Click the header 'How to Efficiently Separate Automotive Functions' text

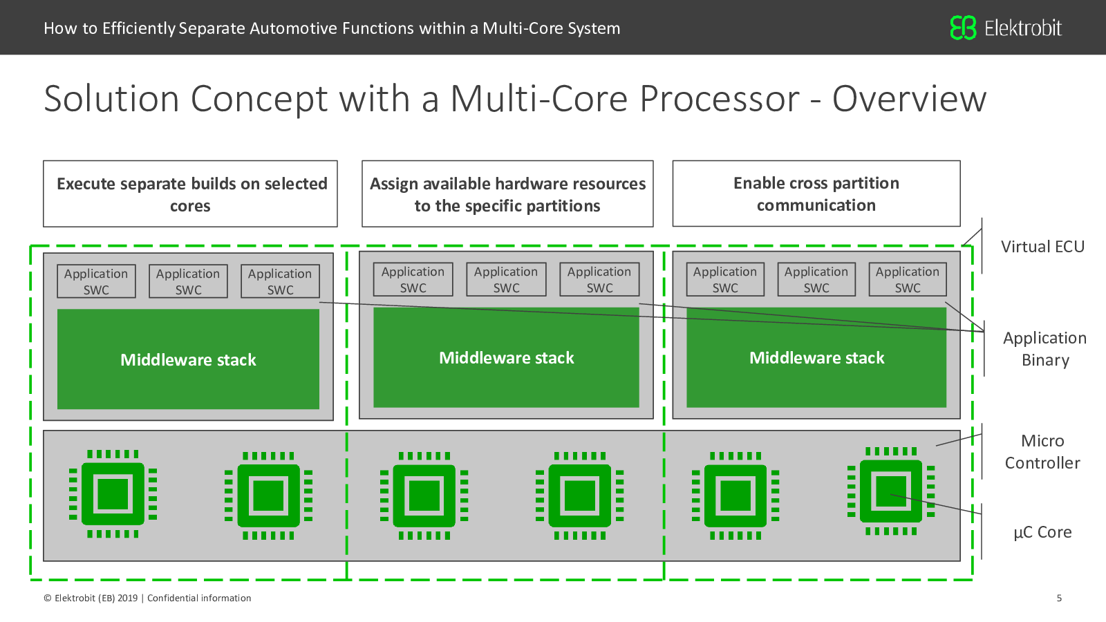[x=332, y=28]
